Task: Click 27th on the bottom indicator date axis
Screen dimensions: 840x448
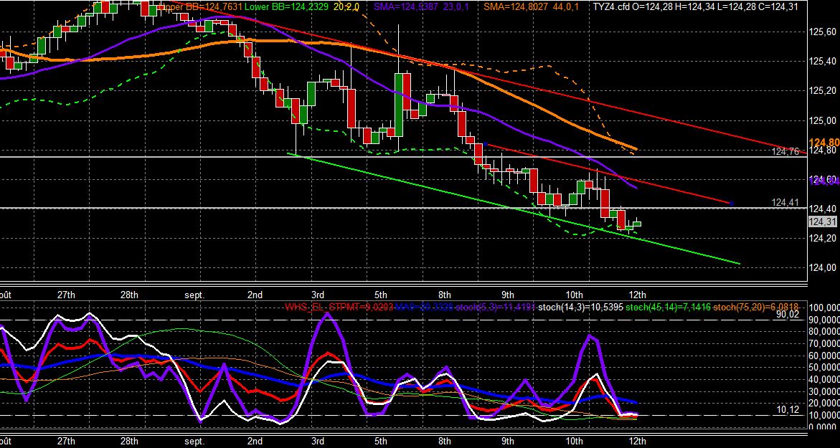Action: coord(66,442)
